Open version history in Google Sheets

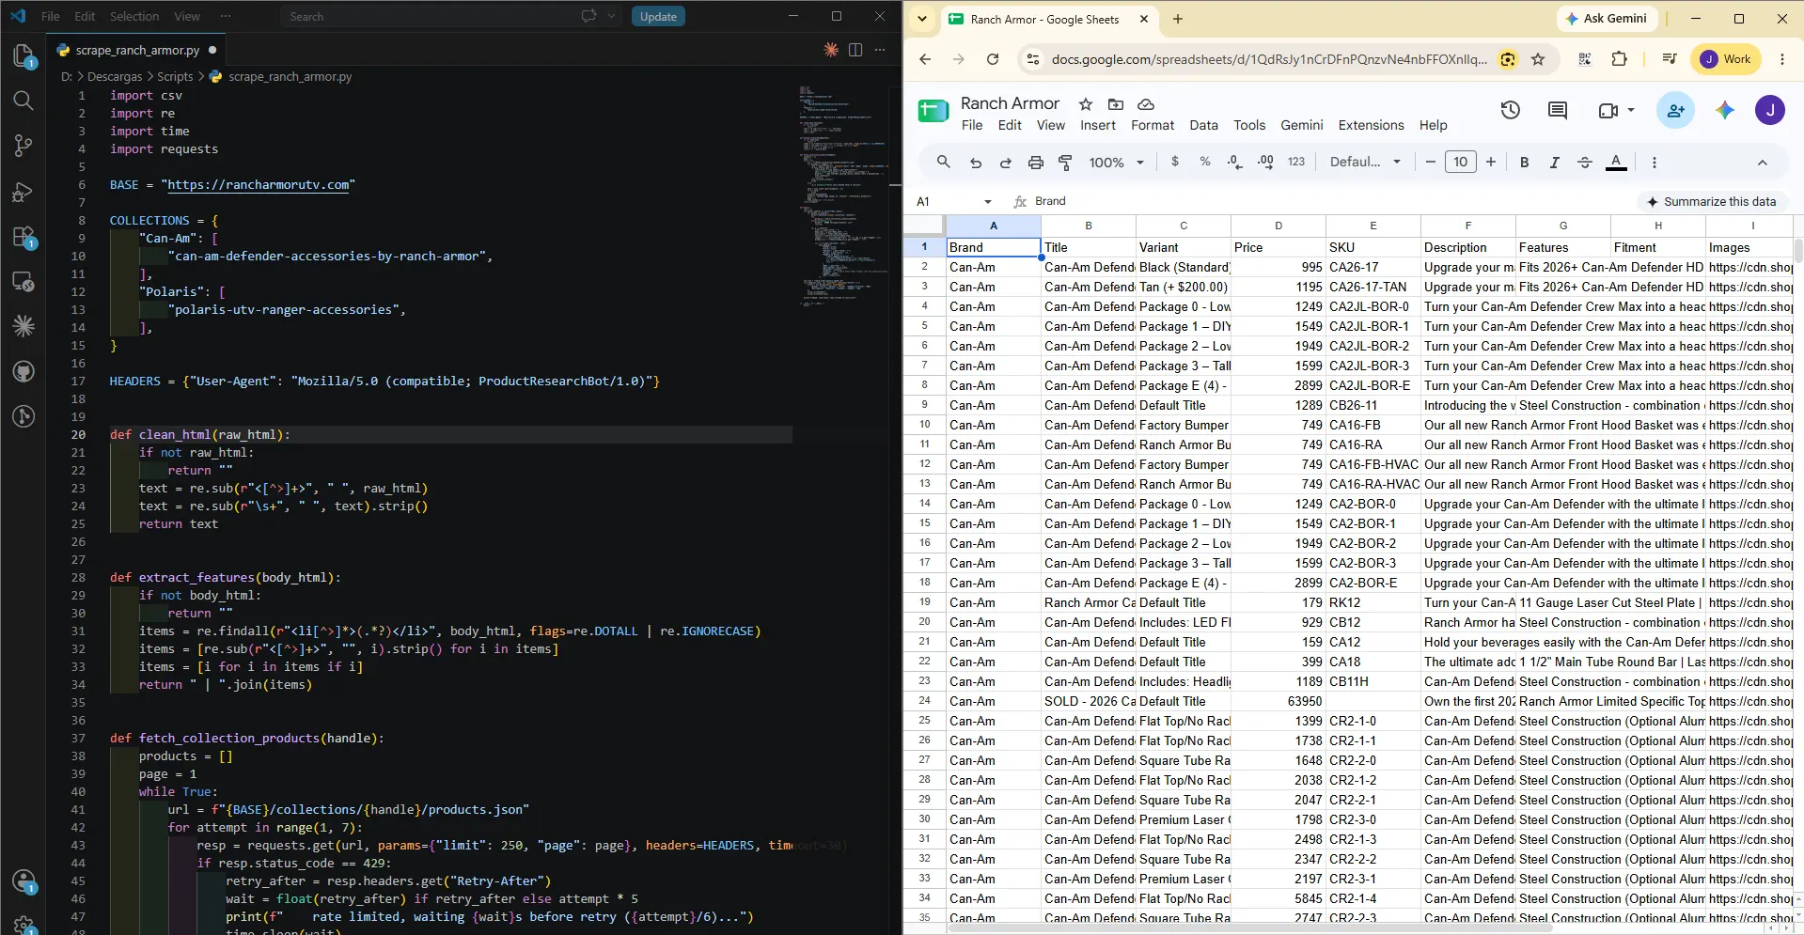point(1511,111)
